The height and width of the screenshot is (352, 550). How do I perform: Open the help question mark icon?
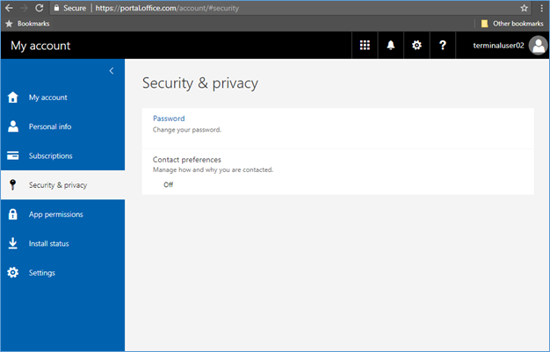443,46
